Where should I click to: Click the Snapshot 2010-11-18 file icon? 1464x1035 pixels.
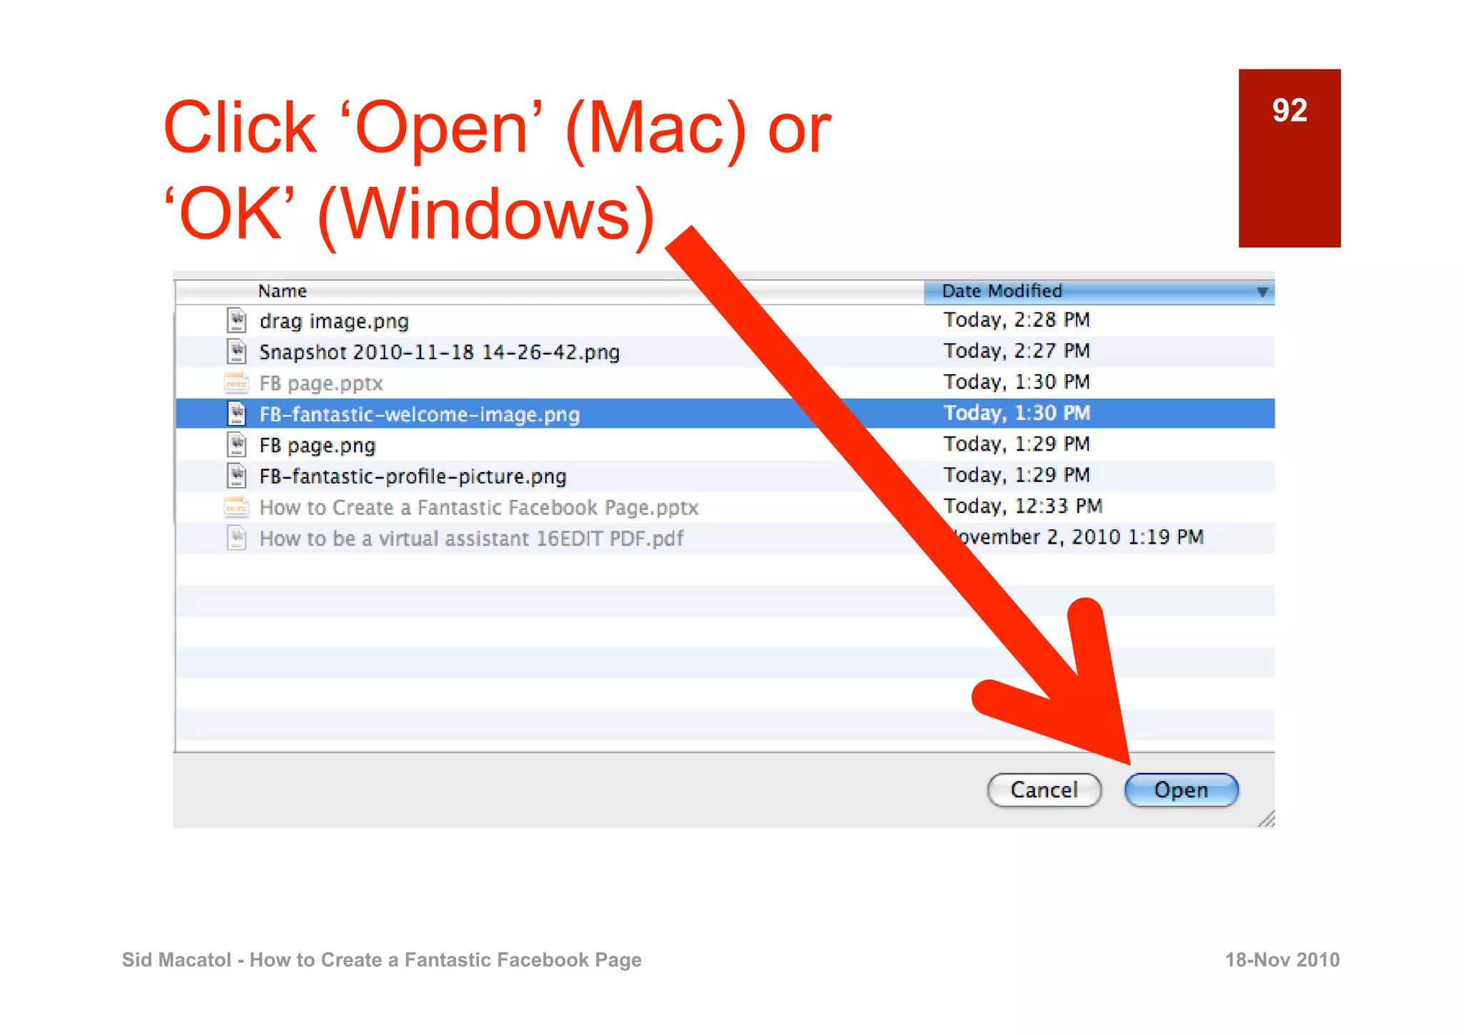point(237,351)
